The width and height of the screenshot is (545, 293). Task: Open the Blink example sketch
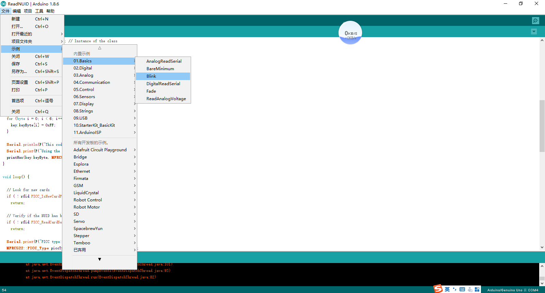click(163, 76)
